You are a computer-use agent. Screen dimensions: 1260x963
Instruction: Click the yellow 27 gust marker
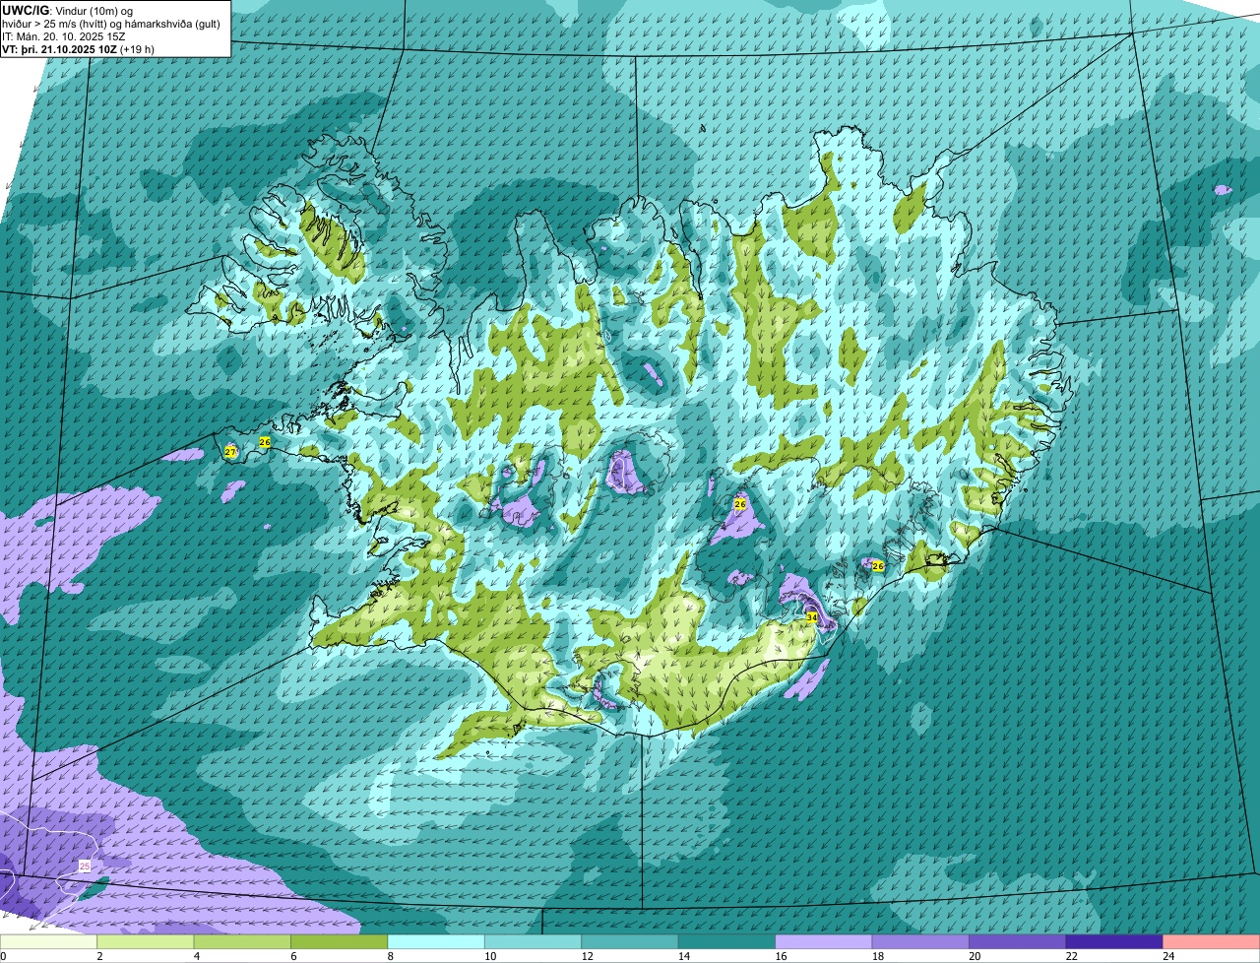[x=230, y=452]
